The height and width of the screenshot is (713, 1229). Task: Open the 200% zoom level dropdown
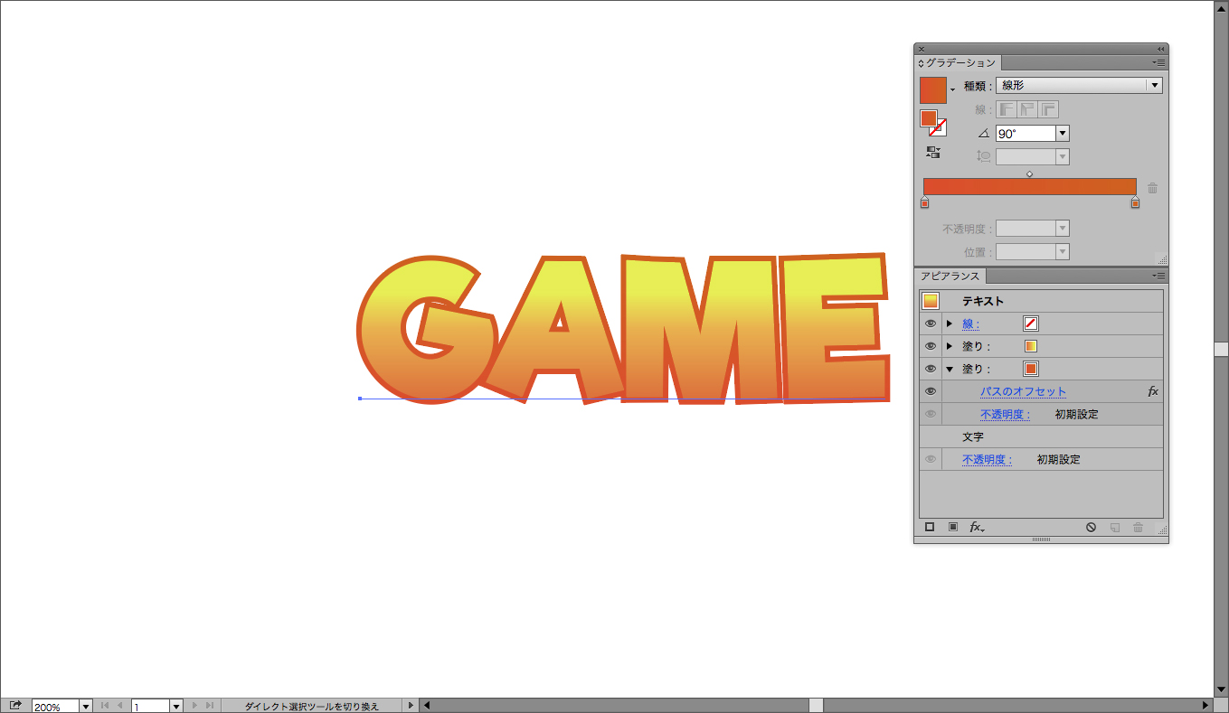(x=86, y=706)
